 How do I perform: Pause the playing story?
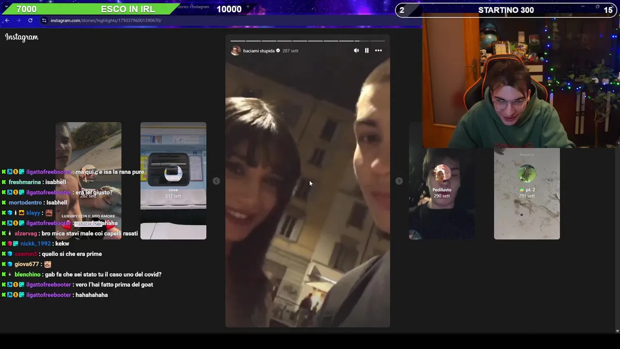pos(367,50)
